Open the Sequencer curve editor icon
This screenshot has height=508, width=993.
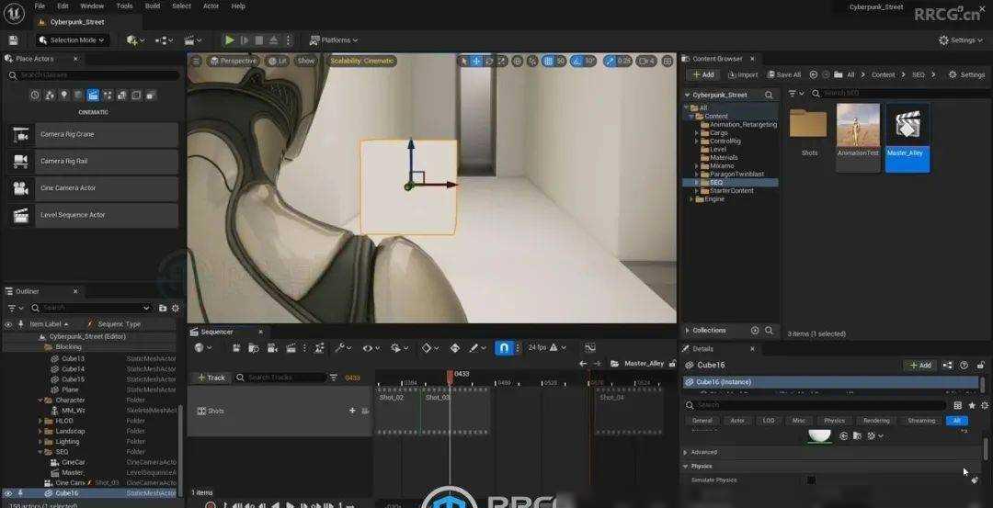pos(589,347)
